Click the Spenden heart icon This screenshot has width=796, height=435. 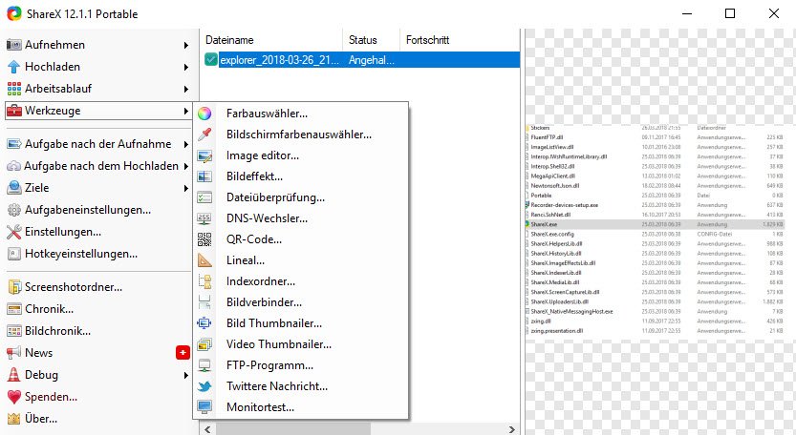click(14, 397)
